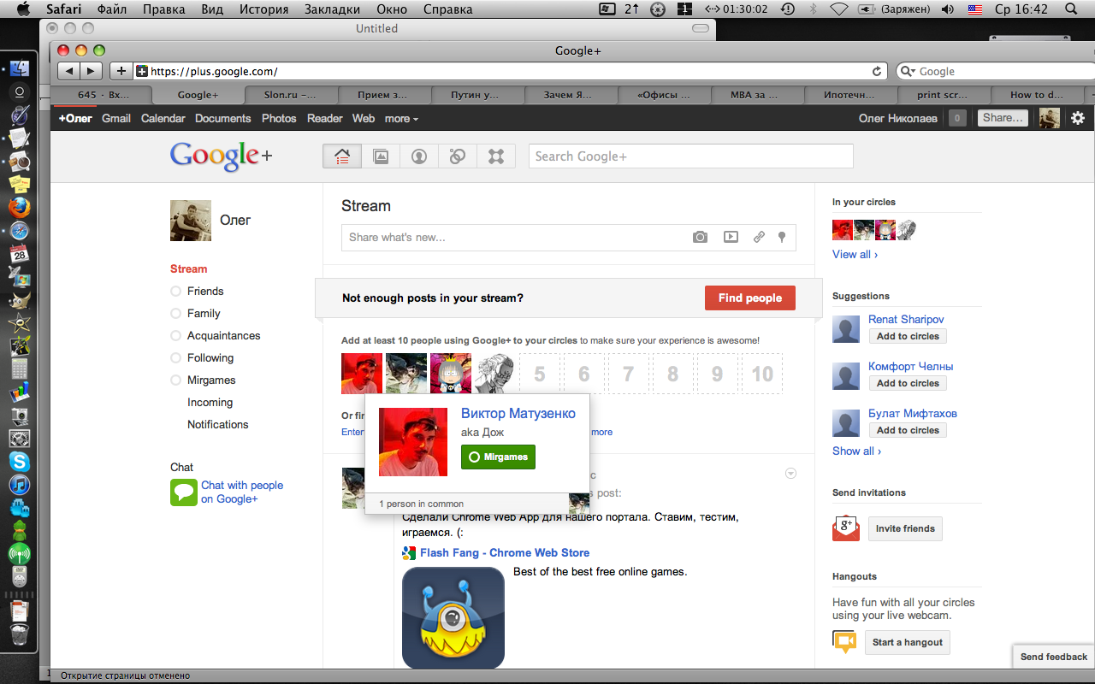Select the Friends circle filter
1095x684 pixels.
click(x=204, y=292)
